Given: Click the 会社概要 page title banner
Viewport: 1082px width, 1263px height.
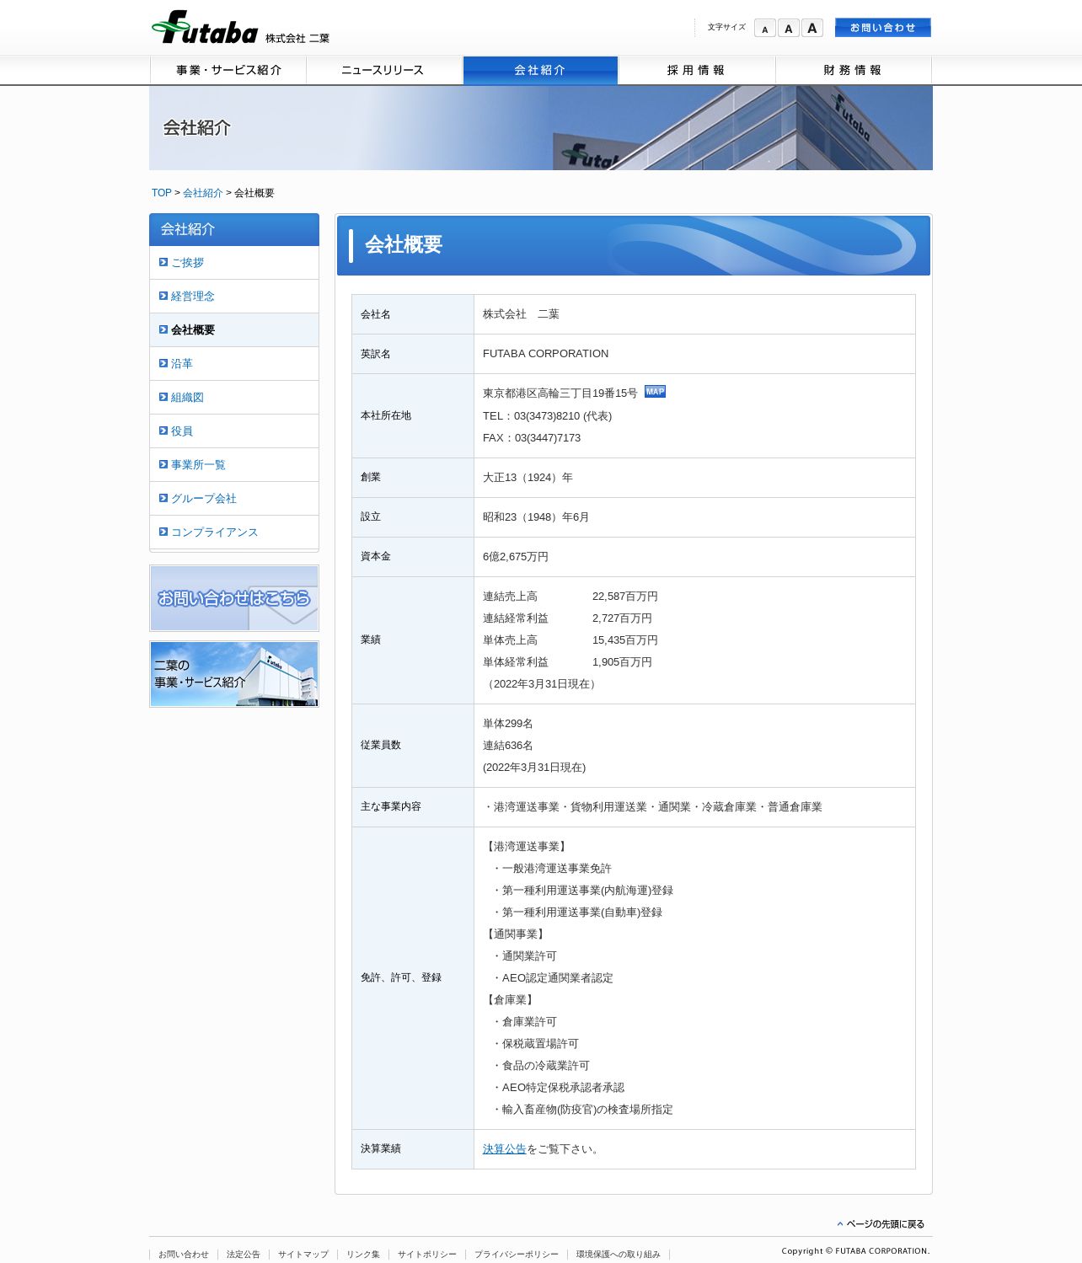Looking at the screenshot, I should (x=634, y=245).
